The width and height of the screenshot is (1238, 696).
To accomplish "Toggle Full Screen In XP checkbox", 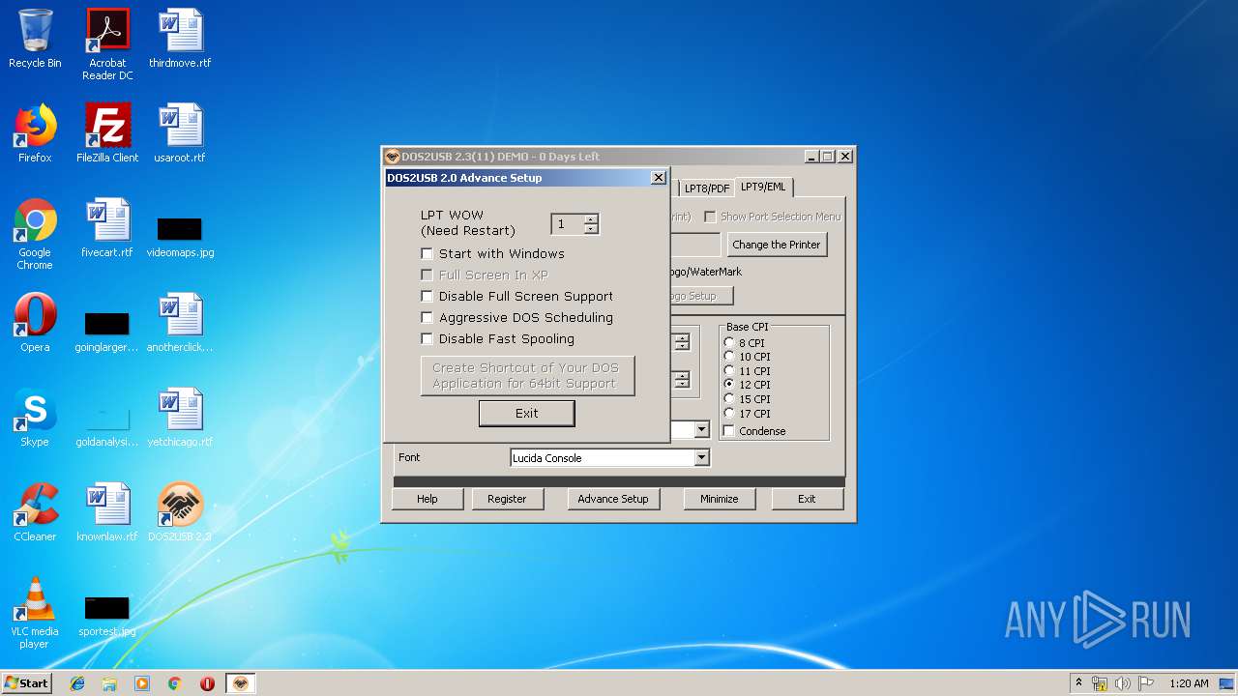I will pyautogui.click(x=427, y=275).
